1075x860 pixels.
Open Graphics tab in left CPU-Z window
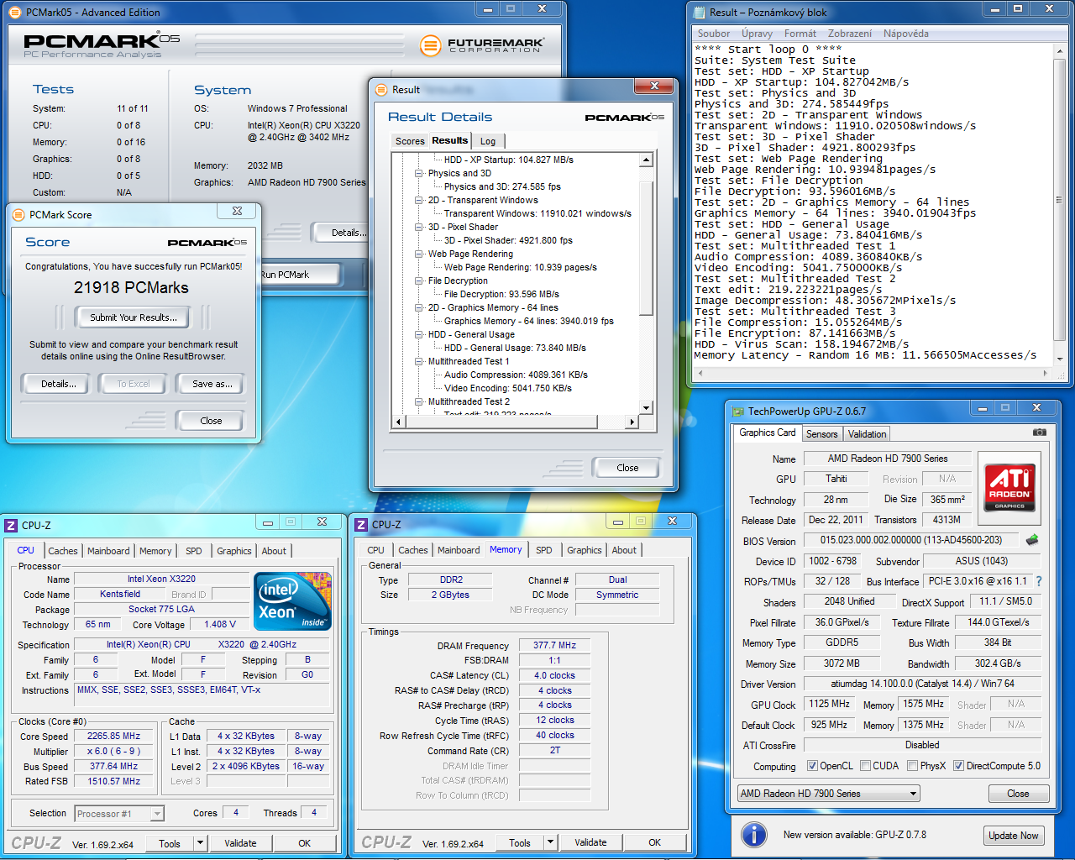click(x=234, y=551)
